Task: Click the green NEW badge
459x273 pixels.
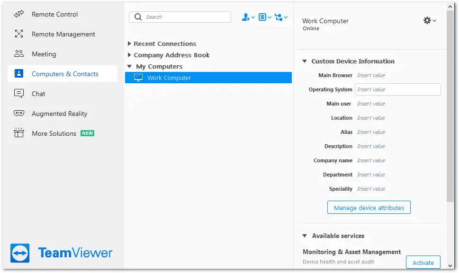Action: pos(87,133)
